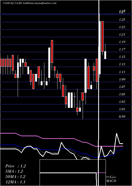Click the 1.21 price axis label
The height and width of the screenshot is (186, 132).
point(122,35)
